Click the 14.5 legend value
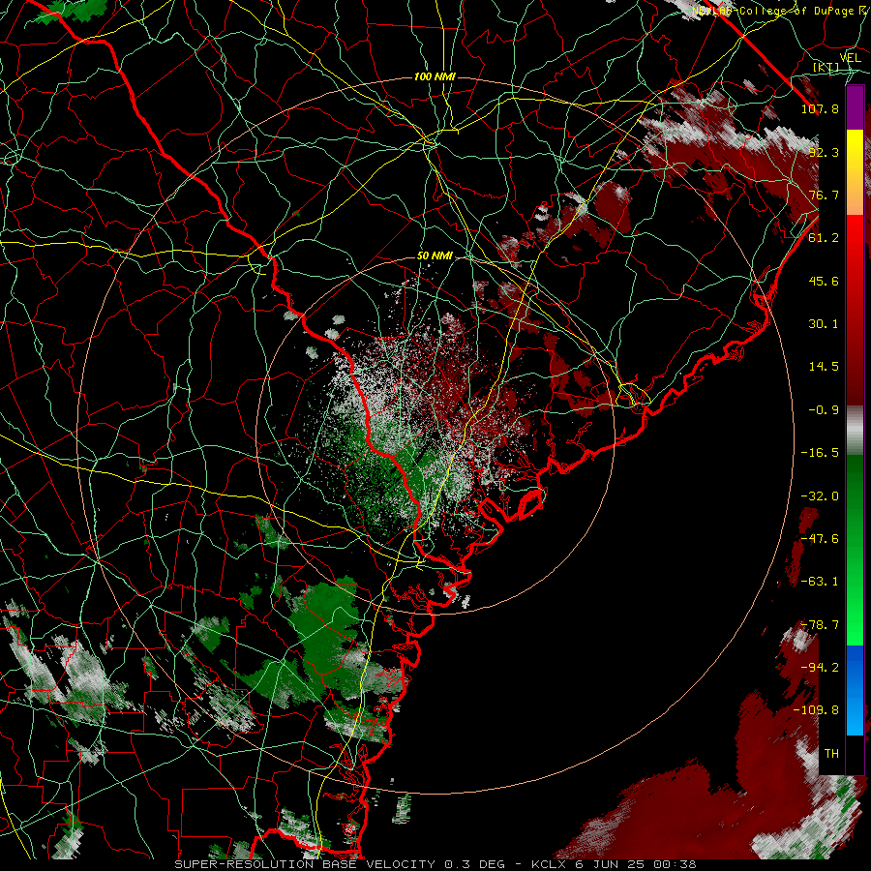The image size is (871, 871). click(x=824, y=367)
